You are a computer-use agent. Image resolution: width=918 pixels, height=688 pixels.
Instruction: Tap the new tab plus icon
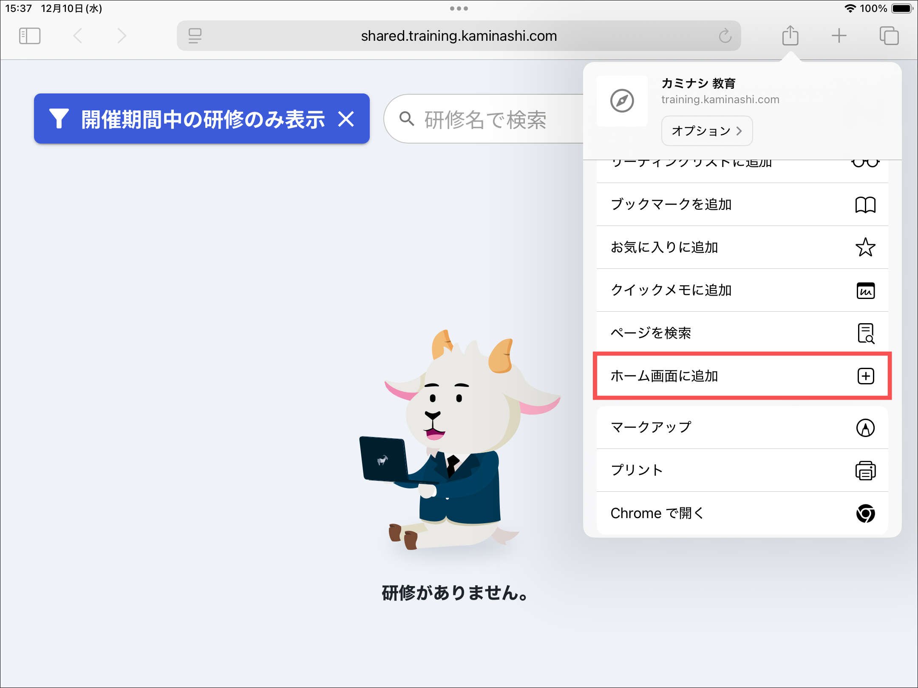point(839,36)
